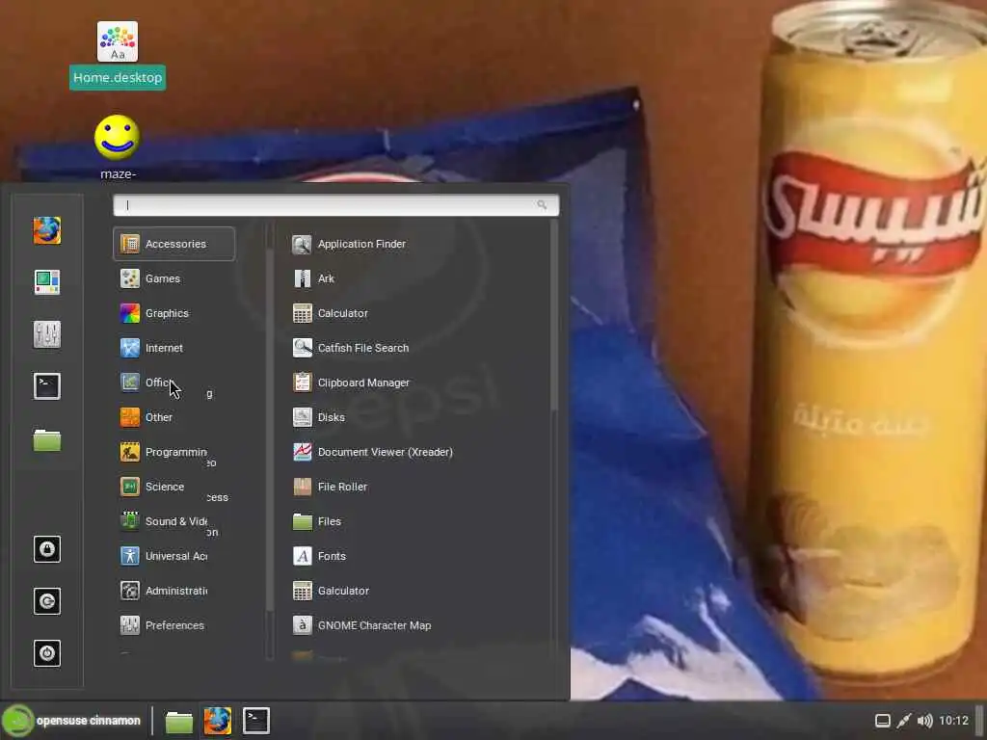This screenshot has width=987, height=740.
Task: Launch Software Manager icon in favorites sidebar
Action: coord(47,282)
